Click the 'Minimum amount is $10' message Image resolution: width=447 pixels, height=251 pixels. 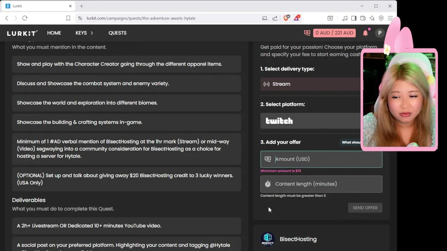pyautogui.click(x=280, y=171)
